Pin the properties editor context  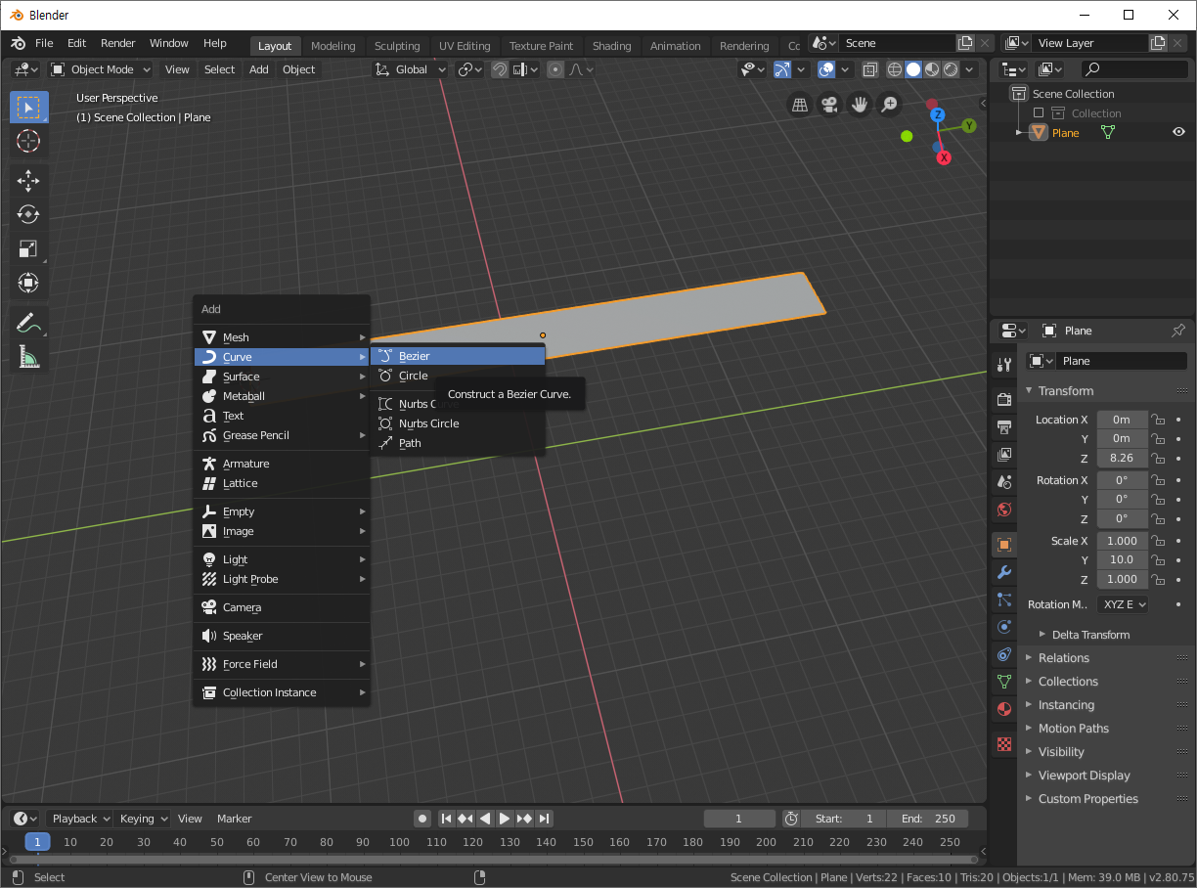[1177, 331]
